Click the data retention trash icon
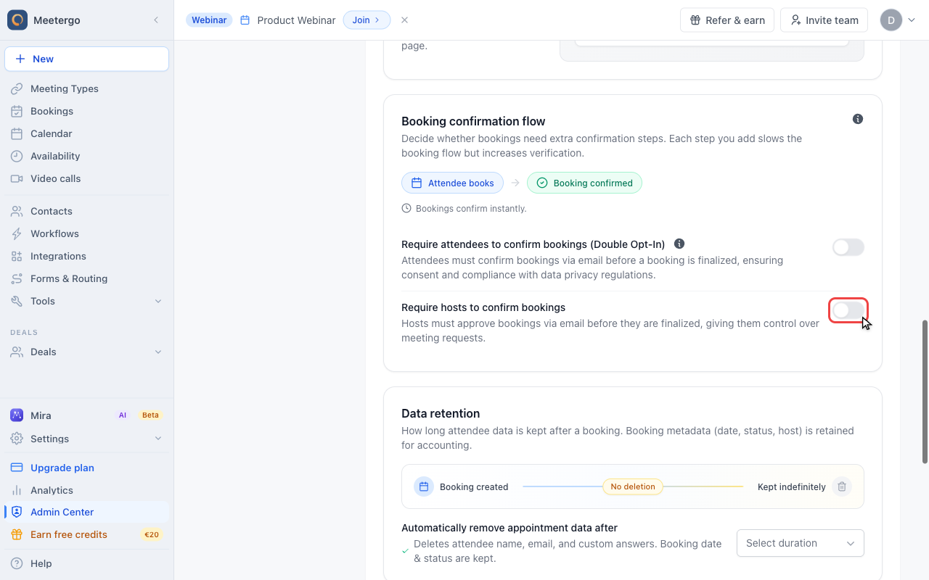The image size is (929, 580). pyautogui.click(x=842, y=486)
